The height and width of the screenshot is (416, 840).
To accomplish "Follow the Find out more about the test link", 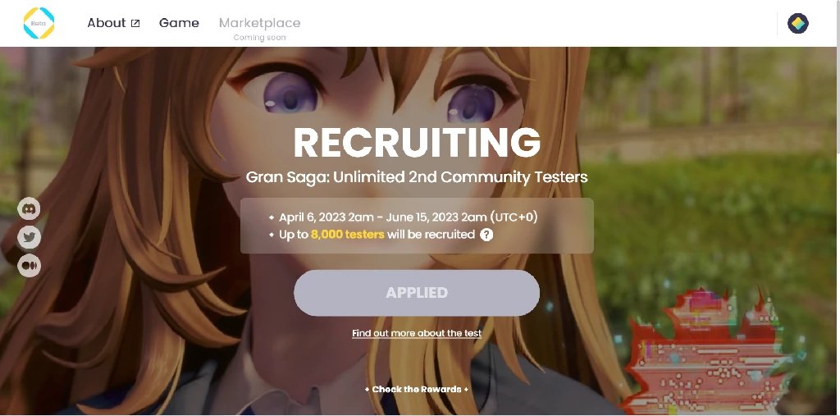I will pyautogui.click(x=417, y=333).
